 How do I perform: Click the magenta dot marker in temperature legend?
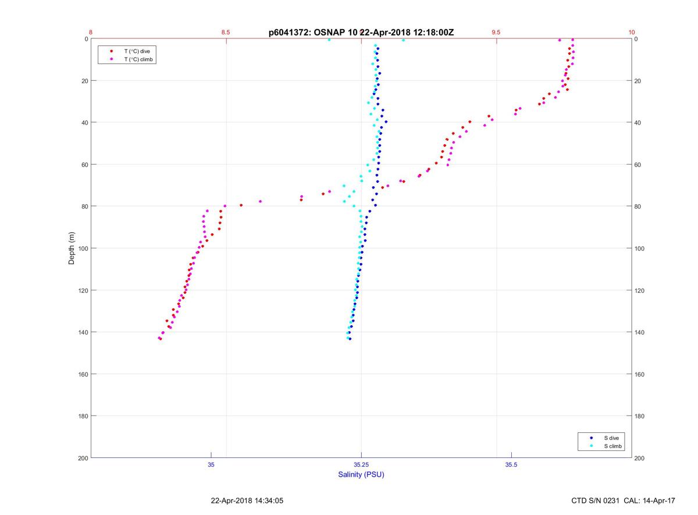pyautogui.click(x=111, y=59)
